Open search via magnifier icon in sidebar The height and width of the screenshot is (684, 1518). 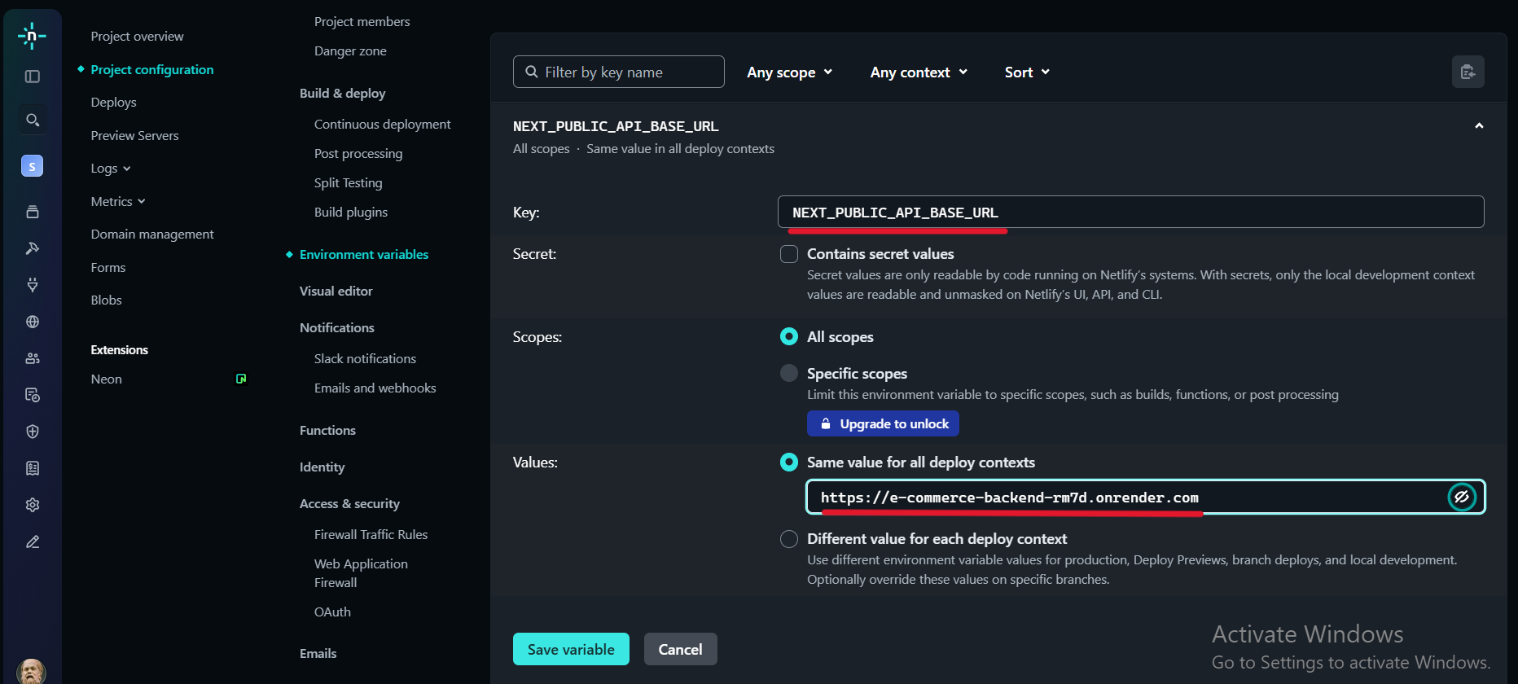33,121
